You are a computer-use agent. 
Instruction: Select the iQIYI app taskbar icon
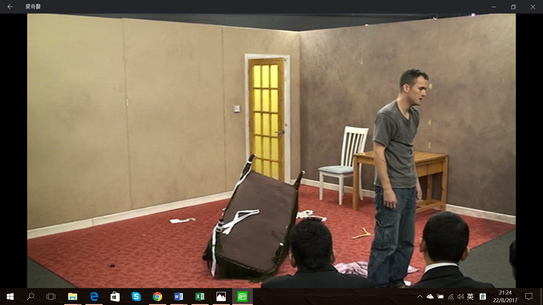click(x=242, y=297)
